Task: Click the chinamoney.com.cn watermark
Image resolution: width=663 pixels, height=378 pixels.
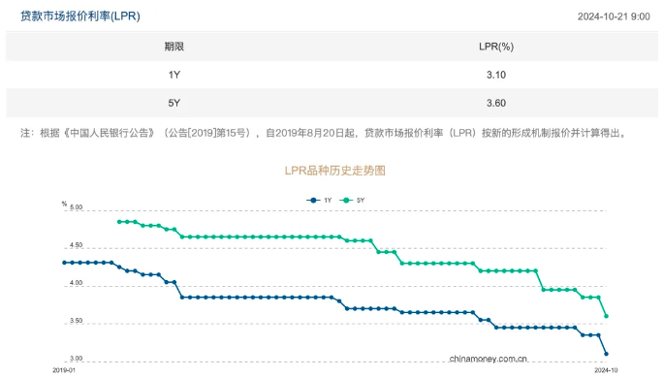Action: (488, 359)
